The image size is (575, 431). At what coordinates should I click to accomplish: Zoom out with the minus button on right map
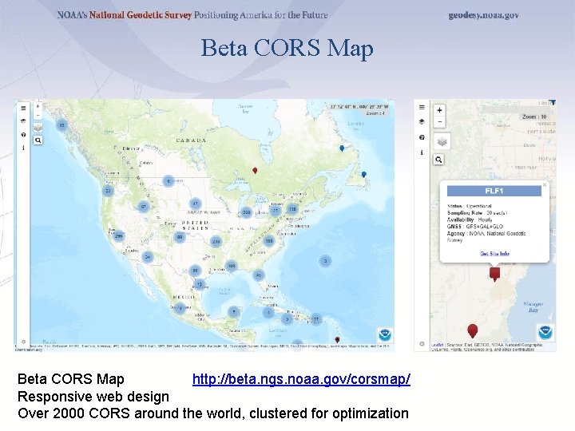pyautogui.click(x=440, y=121)
